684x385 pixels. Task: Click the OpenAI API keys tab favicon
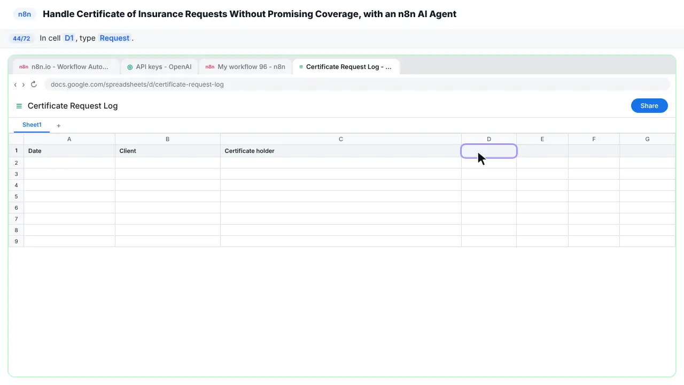point(130,67)
